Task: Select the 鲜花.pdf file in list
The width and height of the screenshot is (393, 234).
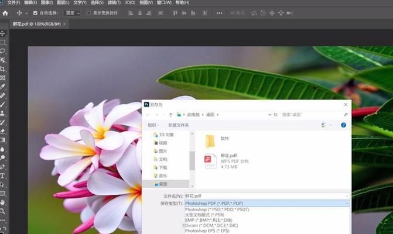Action: pyautogui.click(x=227, y=161)
